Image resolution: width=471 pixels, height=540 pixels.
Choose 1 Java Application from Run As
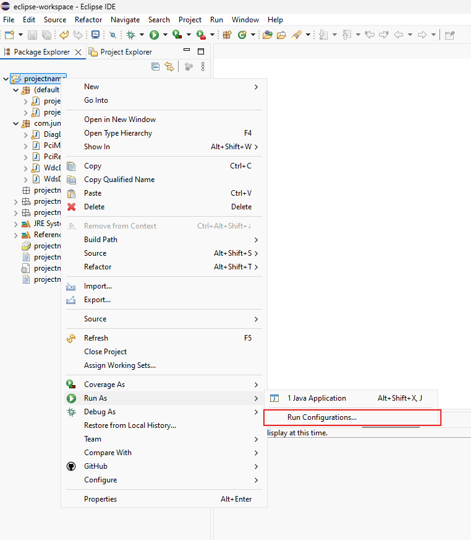316,398
